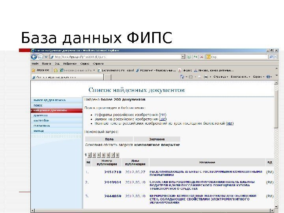This screenshot has width=284, height=213.
Task: Select the Список найденных документов tab
Action: click(67, 77)
